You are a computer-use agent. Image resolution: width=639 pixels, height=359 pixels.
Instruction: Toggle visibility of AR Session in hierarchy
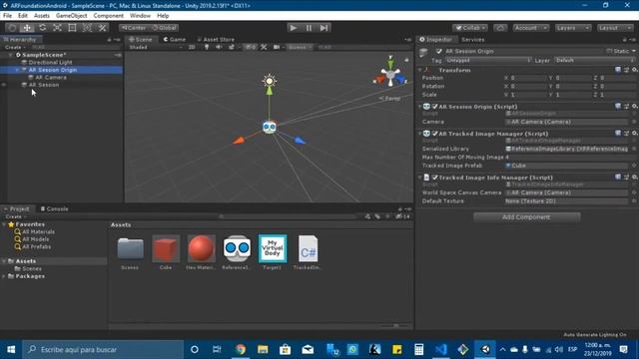(x=4, y=85)
